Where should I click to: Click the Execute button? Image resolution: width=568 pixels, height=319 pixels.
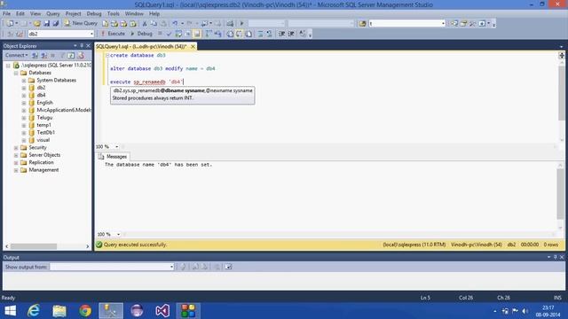pyautogui.click(x=113, y=34)
